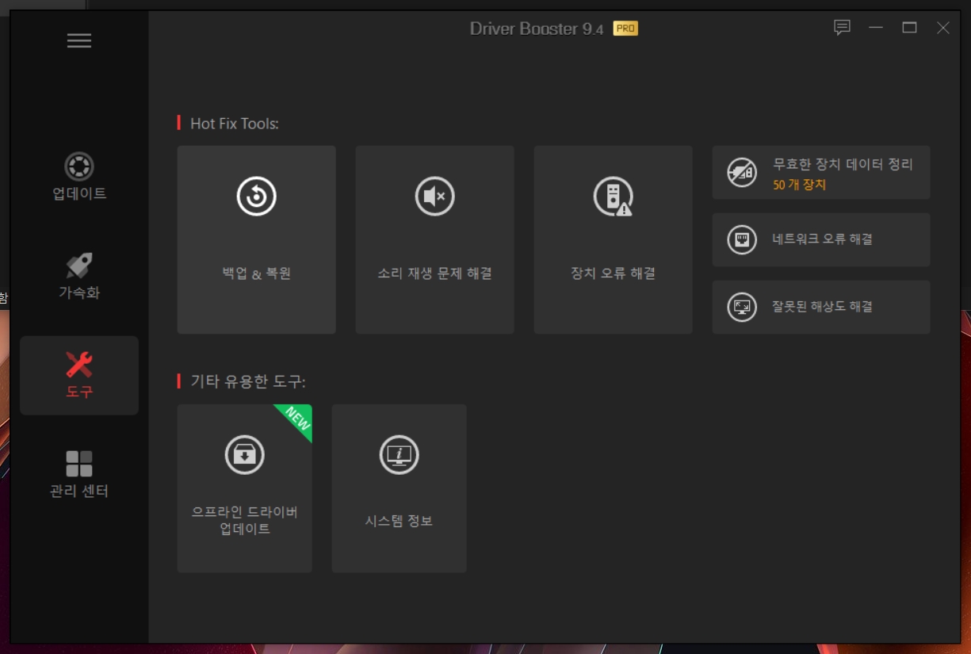
Task: Launch 소리 재생 문제 해결
Action: click(x=435, y=239)
